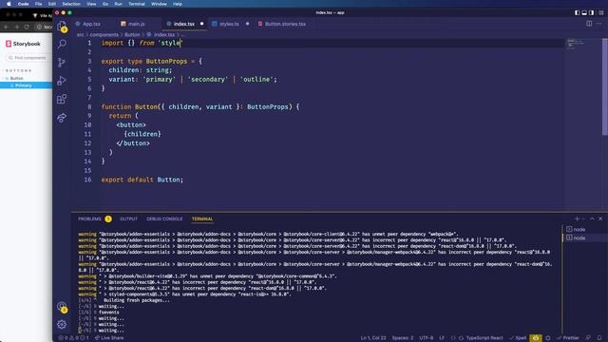Screen dimensions: 608x342
Task: Toggle secondary side bar layout icon
Action: click(x=591, y=12)
